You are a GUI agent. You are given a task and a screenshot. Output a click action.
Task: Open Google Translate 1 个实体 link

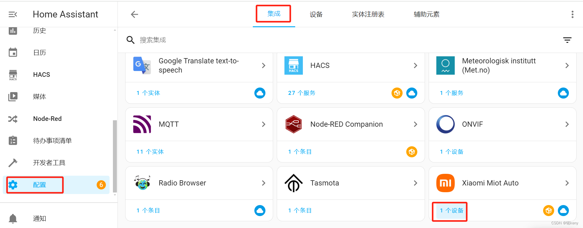point(148,93)
